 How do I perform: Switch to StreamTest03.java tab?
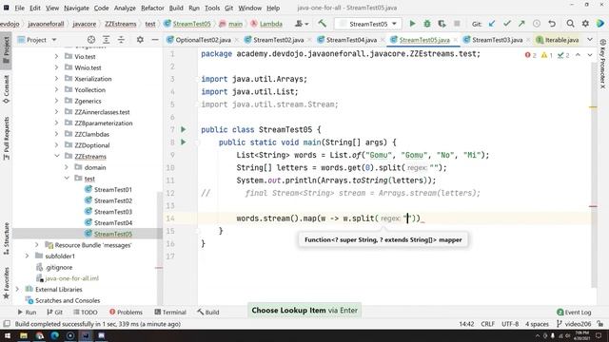click(497, 40)
